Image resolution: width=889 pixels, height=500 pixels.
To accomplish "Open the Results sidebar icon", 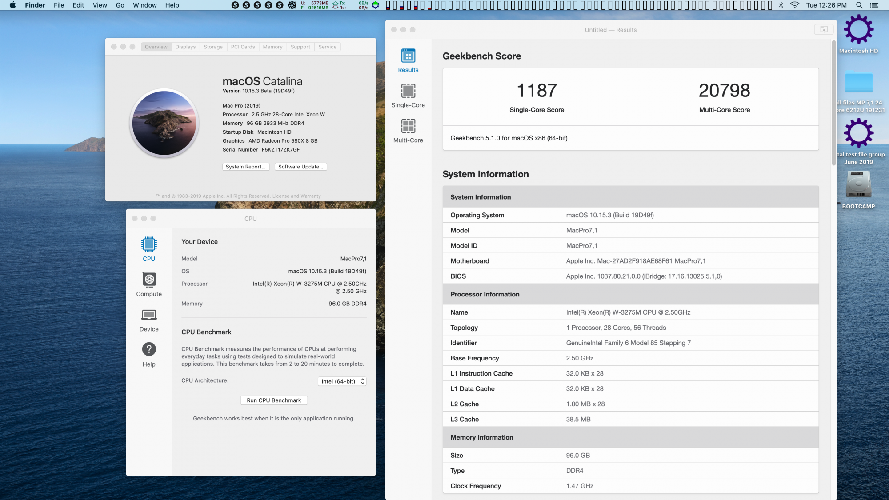I will click(408, 56).
